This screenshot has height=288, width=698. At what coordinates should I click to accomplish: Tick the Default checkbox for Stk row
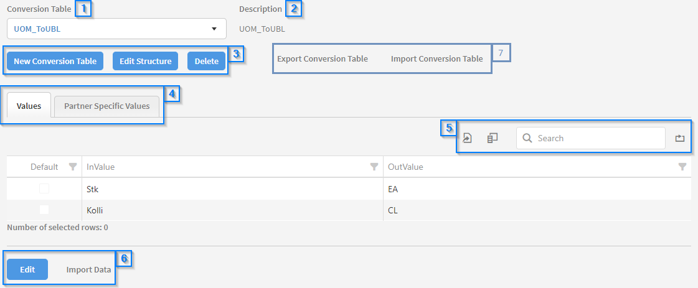44,188
